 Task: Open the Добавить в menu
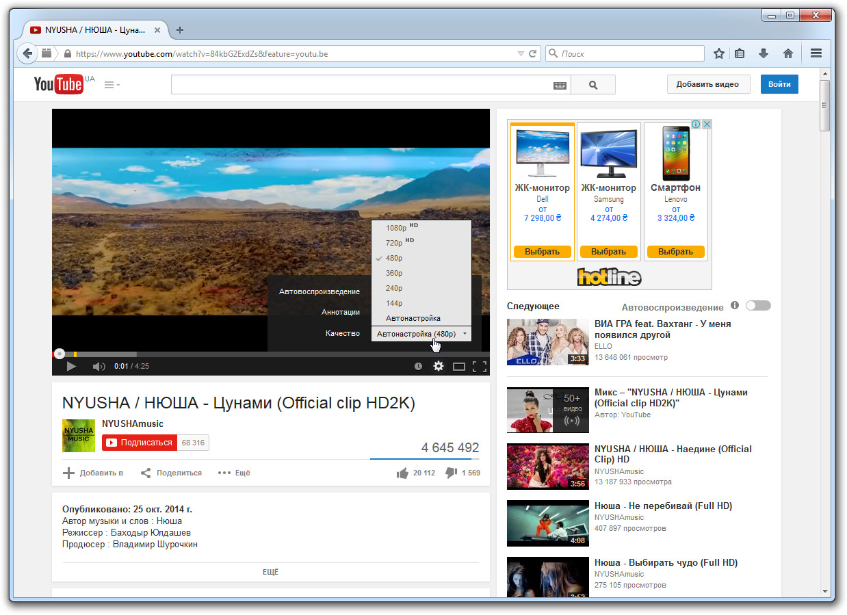[x=93, y=473]
